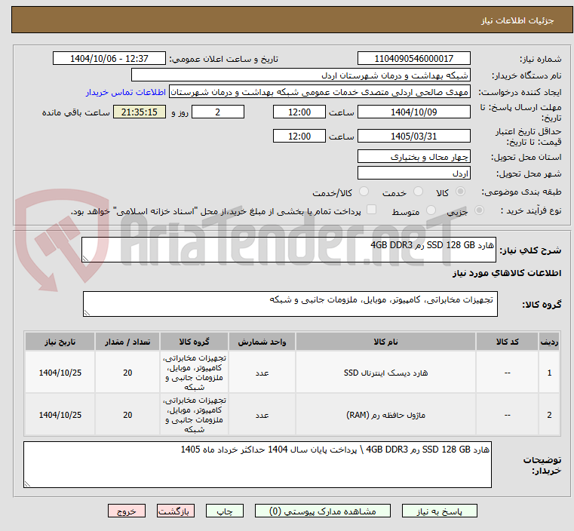Click the 'هارد دیسک اینترنال SSD' cell
The image size is (574, 531).
coord(385,373)
